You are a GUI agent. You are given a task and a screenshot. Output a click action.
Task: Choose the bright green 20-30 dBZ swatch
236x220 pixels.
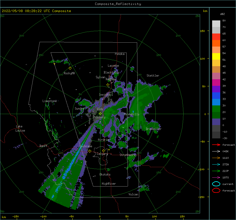point(216,109)
